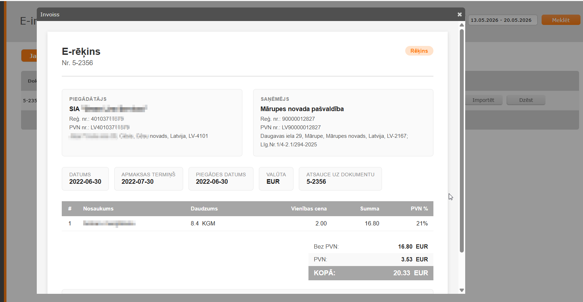This screenshot has width=583, height=302.
Task: Click the orange Rēķins status badge
Action: pos(419,51)
